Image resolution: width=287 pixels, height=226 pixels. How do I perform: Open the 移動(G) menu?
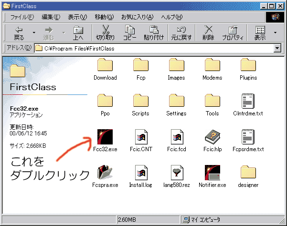104,17
